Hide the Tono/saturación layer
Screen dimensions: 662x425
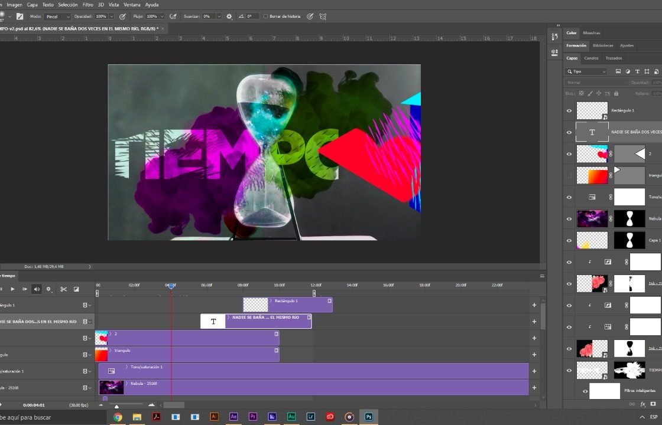pos(569,197)
